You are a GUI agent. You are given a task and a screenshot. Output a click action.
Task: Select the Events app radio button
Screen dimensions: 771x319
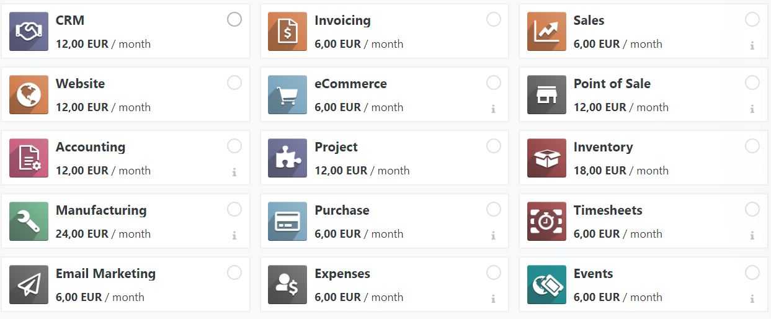pyautogui.click(x=752, y=272)
